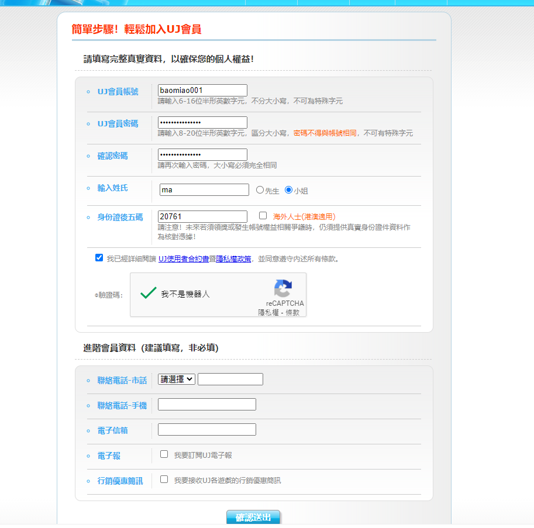
Task: Click the 確認送出 submit button
Action: (253, 517)
